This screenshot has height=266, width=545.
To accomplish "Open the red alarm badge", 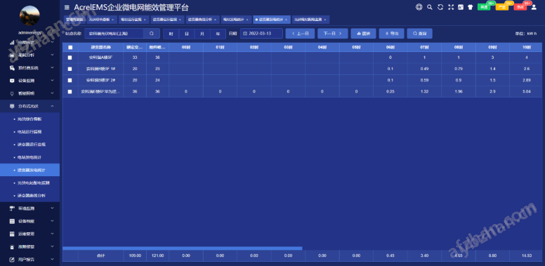I will pyautogui.click(x=520, y=7).
